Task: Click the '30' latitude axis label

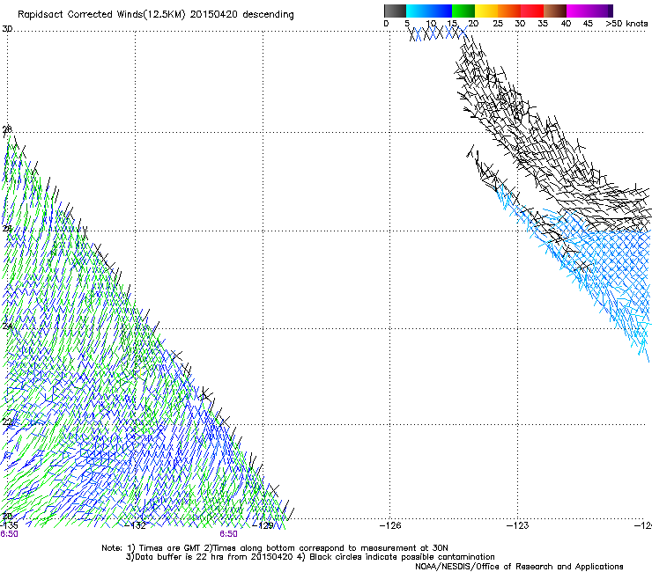Action: tap(7, 29)
